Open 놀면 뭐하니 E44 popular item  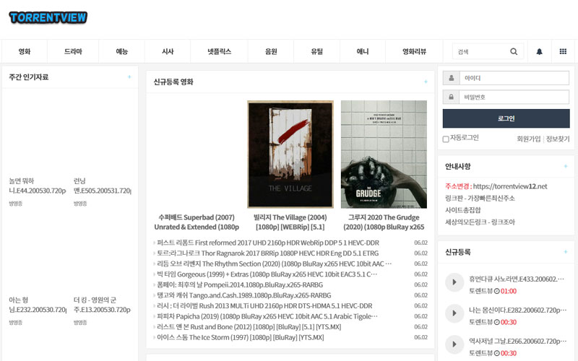pos(38,186)
